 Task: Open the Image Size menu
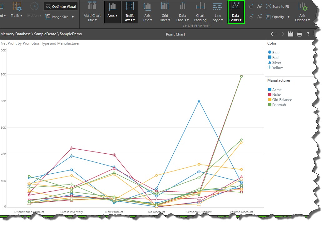[60, 17]
